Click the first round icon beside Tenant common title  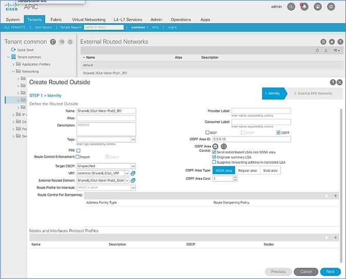(x=53, y=42)
